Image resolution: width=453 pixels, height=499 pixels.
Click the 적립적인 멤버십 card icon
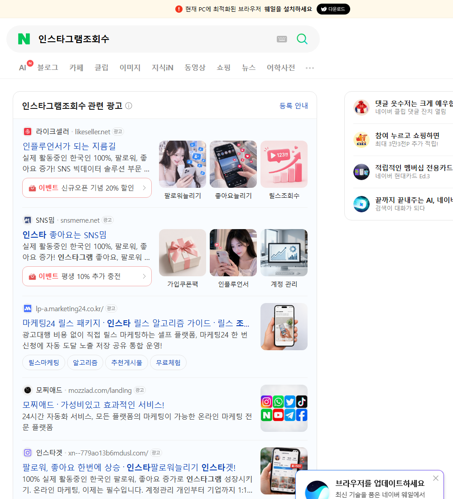[x=361, y=172]
